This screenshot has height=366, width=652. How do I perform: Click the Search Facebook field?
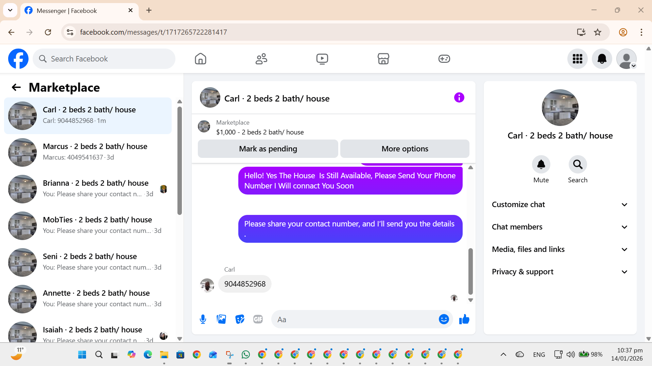(x=104, y=59)
